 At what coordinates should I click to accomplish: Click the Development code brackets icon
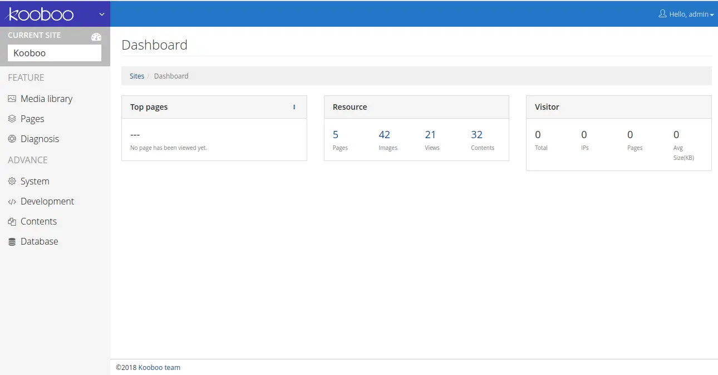coord(12,202)
